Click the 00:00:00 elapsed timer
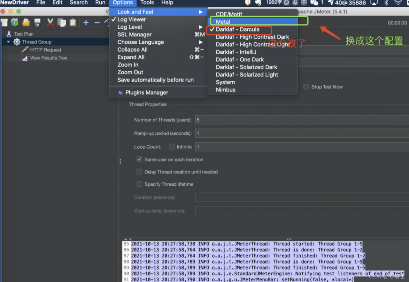 pyautogui.click(x=397, y=23)
